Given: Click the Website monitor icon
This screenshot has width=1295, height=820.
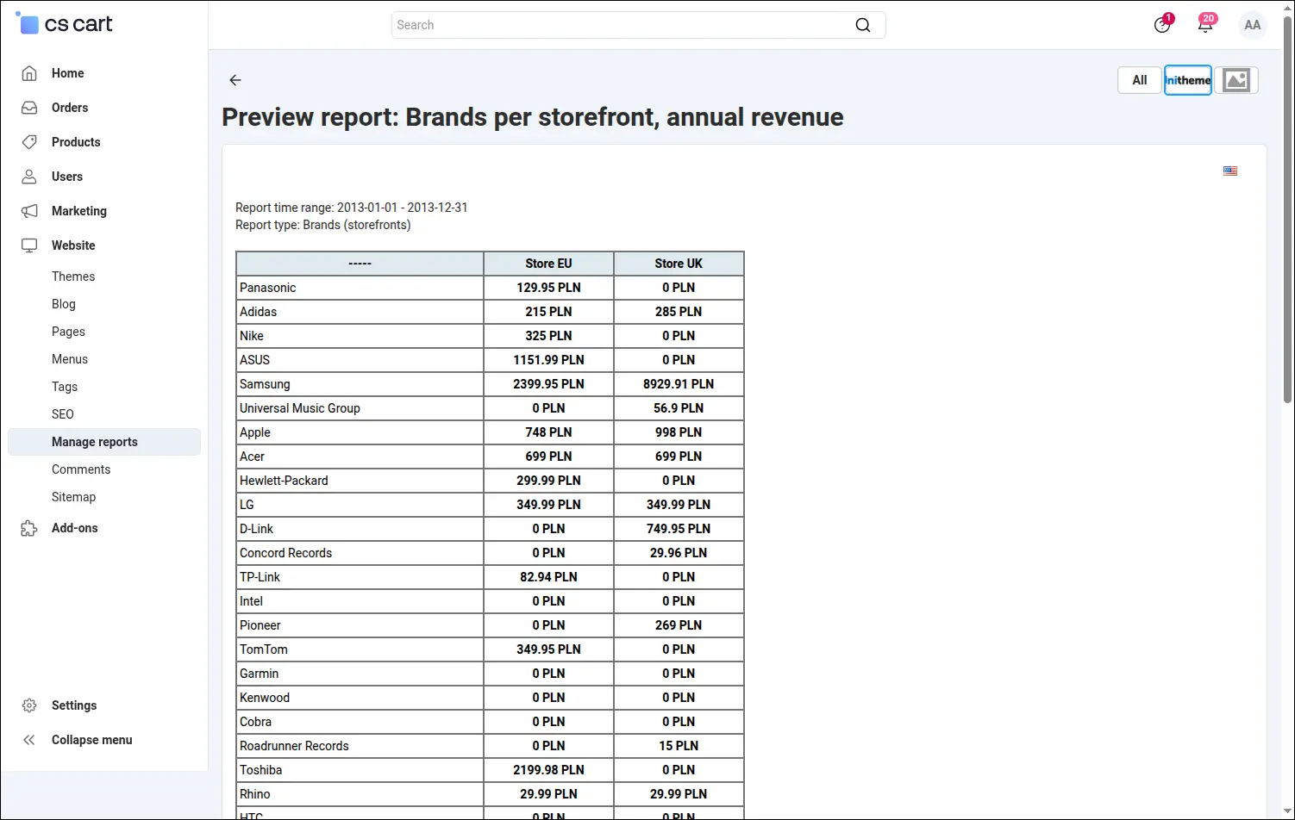Looking at the screenshot, I should coord(29,245).
